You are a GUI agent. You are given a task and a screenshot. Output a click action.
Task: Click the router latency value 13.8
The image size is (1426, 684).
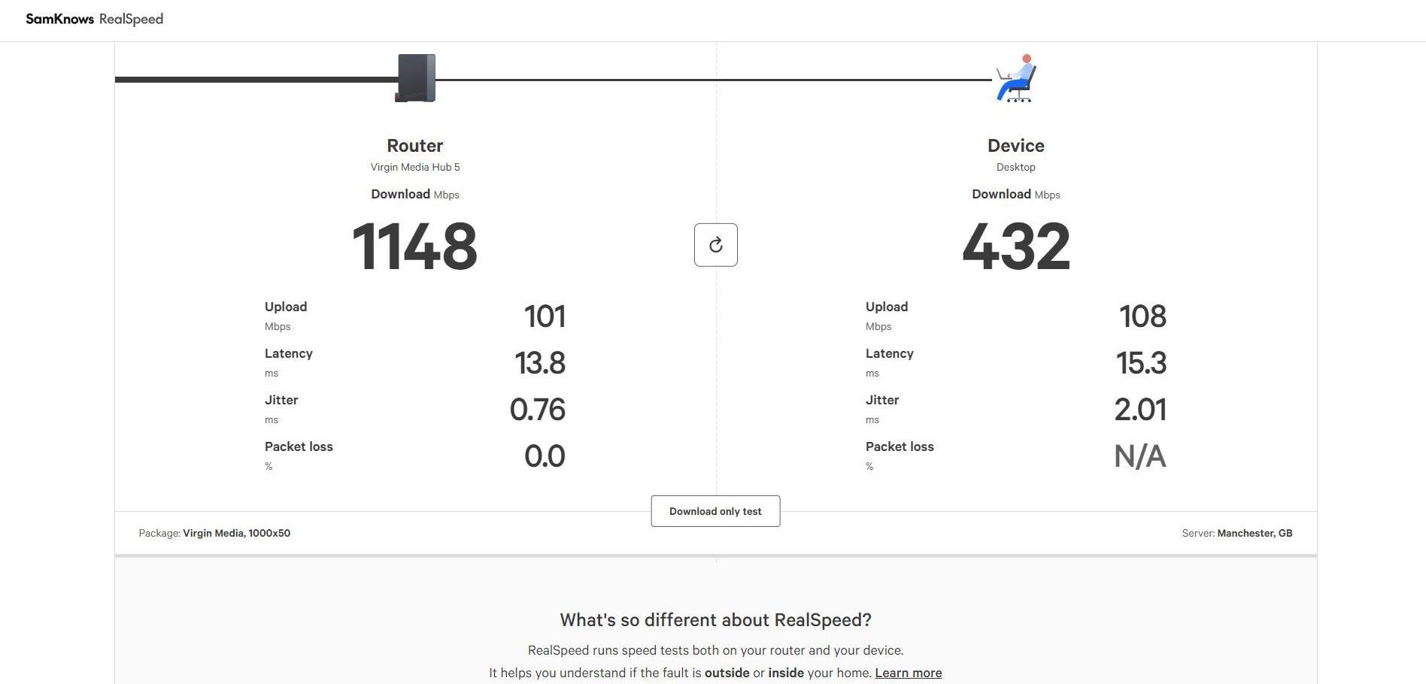click(539, 363)
